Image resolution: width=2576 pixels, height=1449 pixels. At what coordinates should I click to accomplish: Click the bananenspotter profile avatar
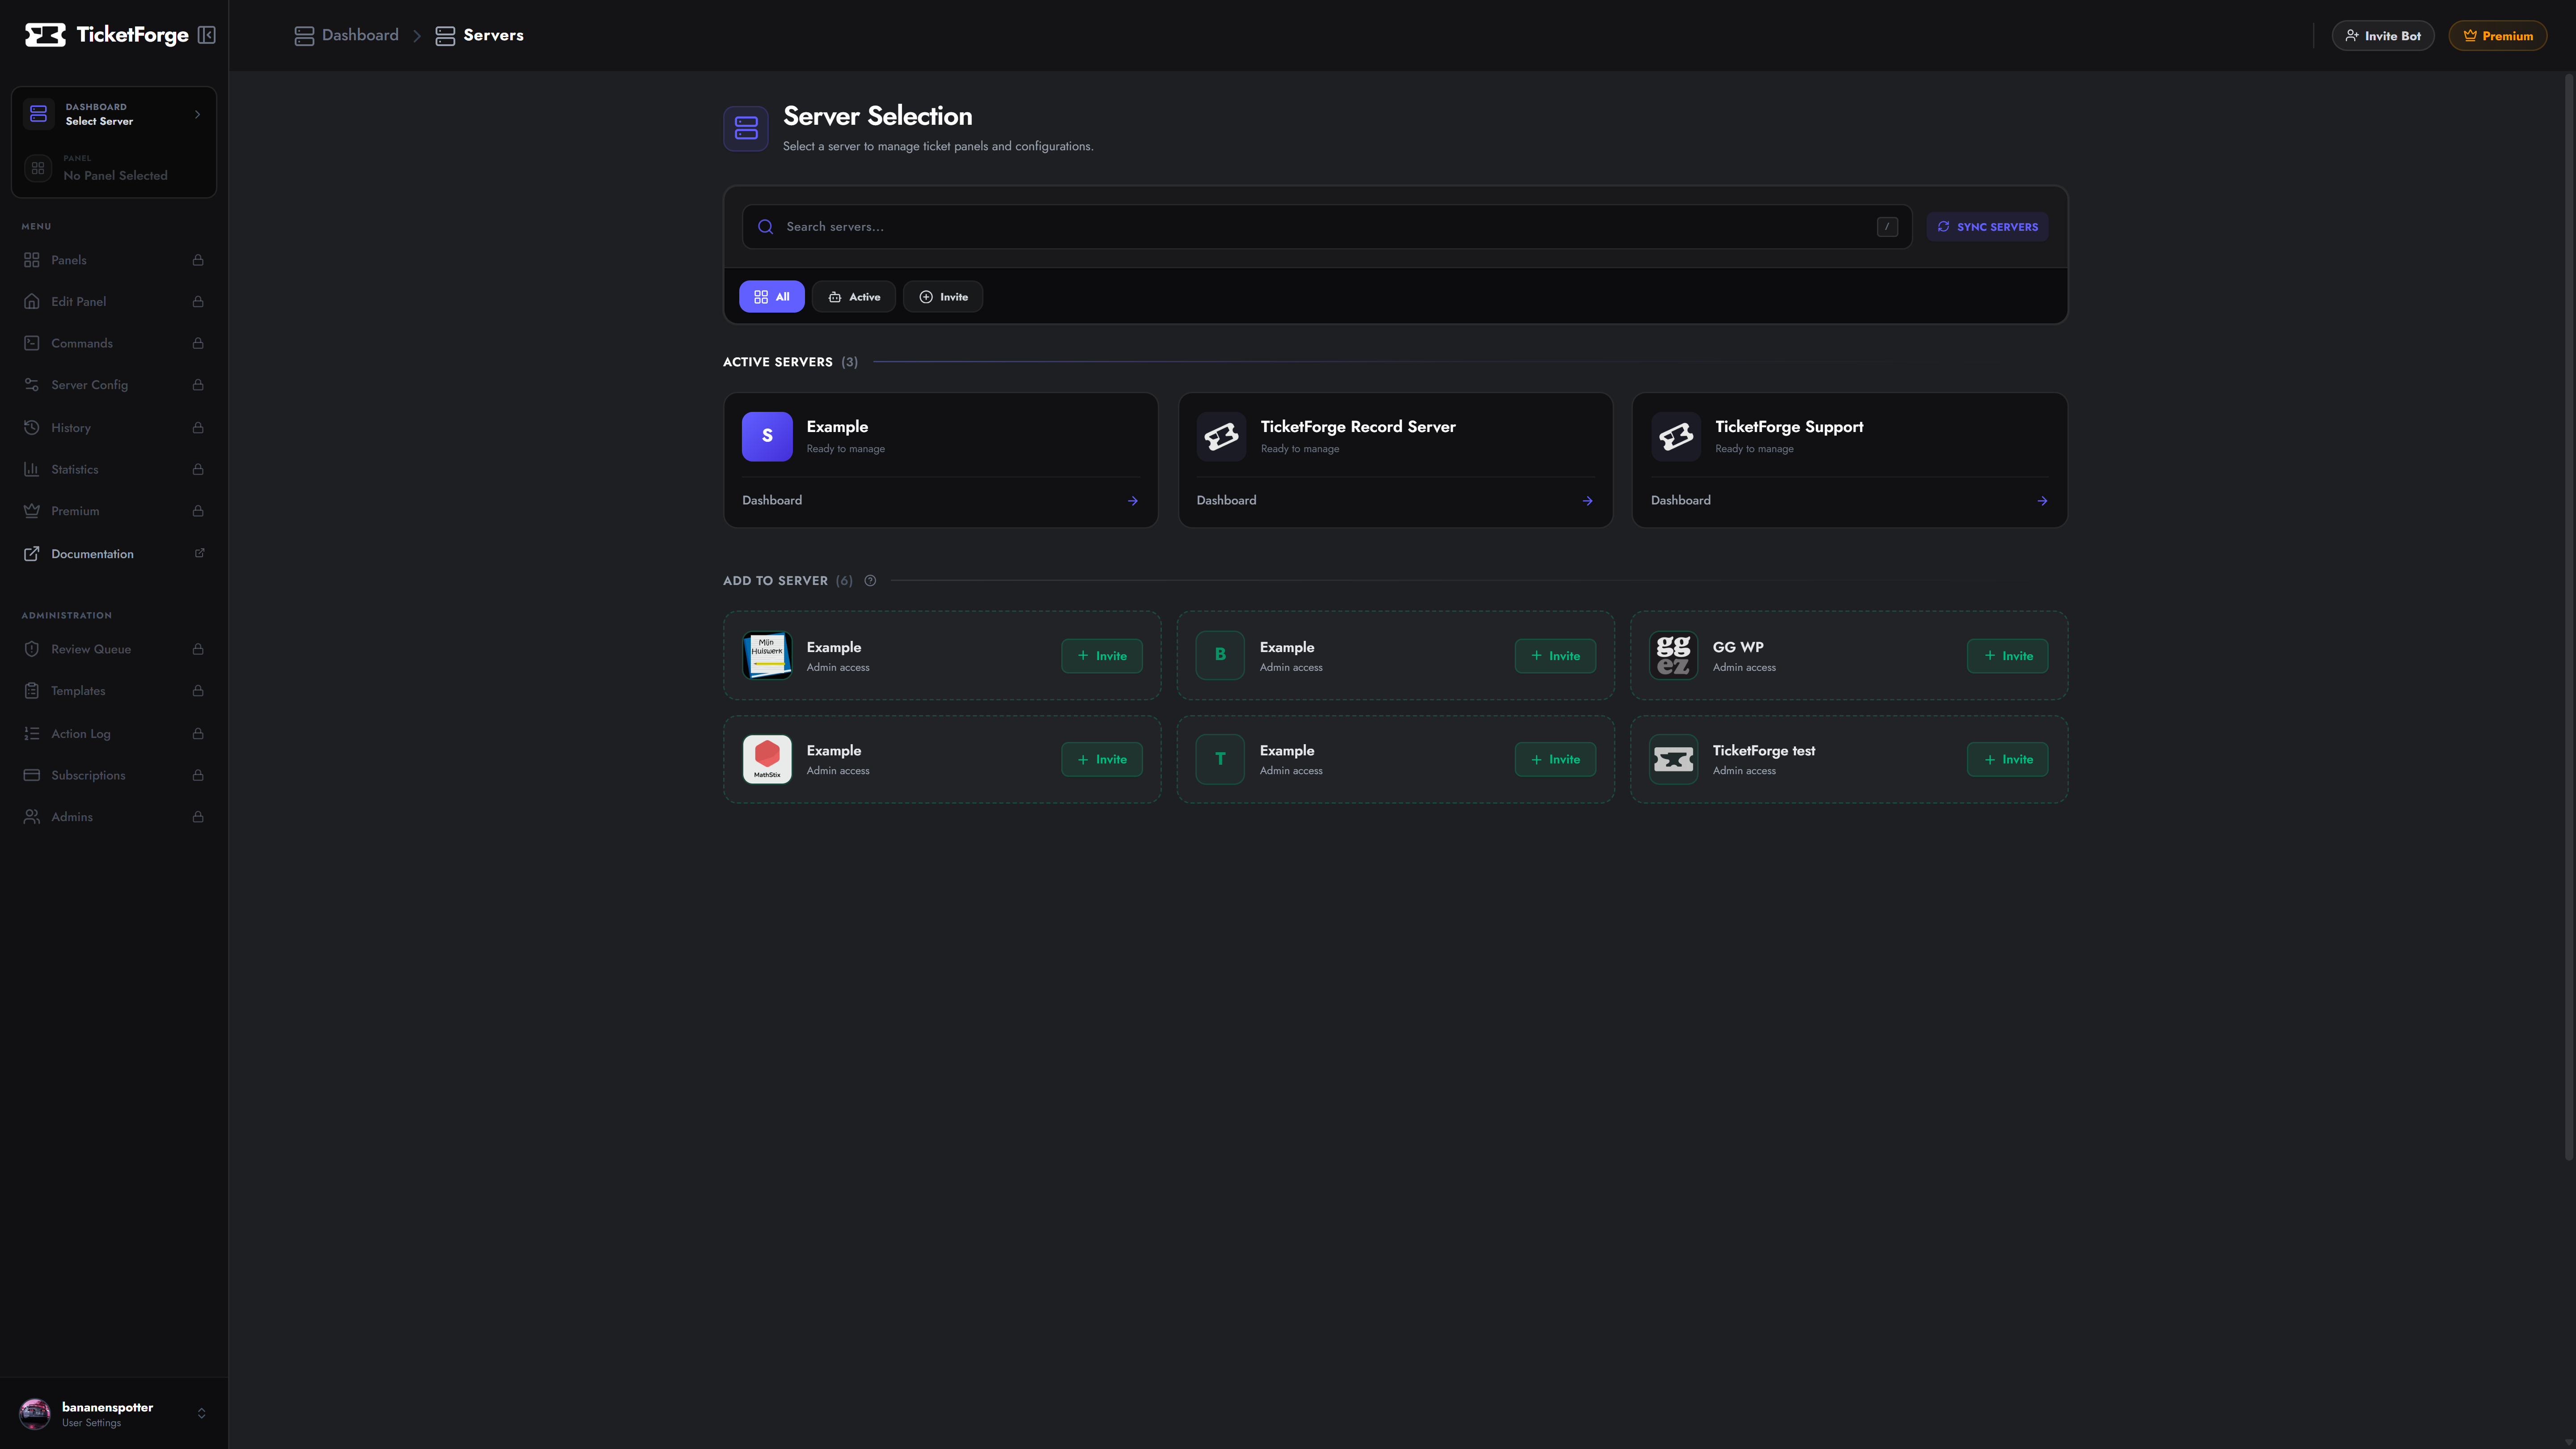pos(35,1414)
